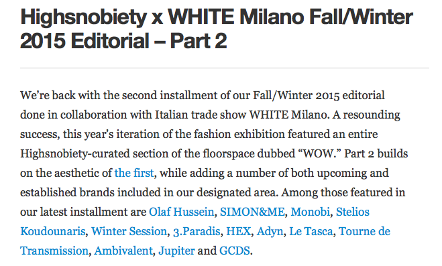Viewport: 442px width, 266px height.
Task: Visit the Le Tasca link
Action: click(311, 231)
